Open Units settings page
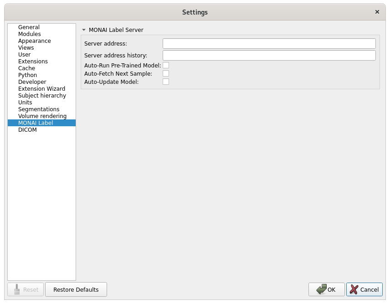Image resolution: width=390 pixels, height=304 pixels. (42, 103)
